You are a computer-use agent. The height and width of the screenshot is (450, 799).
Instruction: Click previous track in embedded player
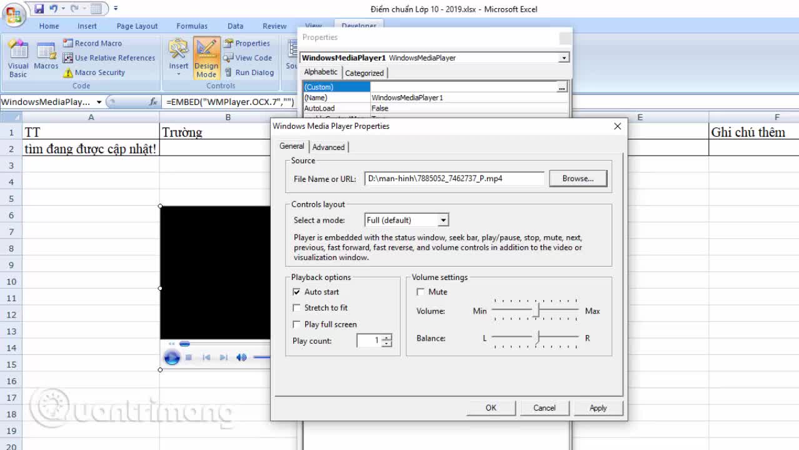[x=206, y=357]
